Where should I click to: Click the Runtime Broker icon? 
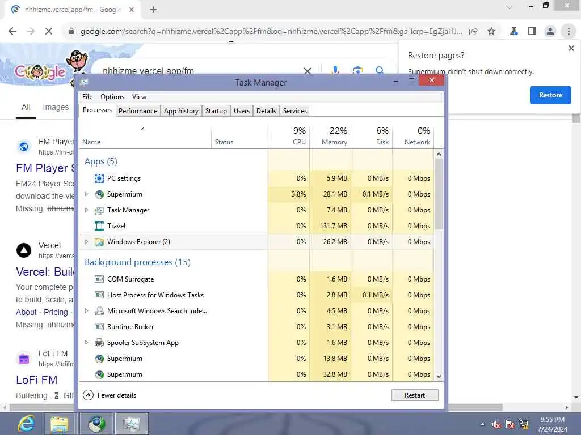coord(99,327)
